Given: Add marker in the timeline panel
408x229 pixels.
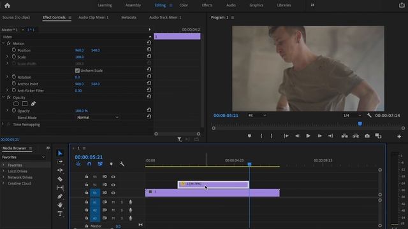Looking at the screenshot, I should click(x=111, y=164).
